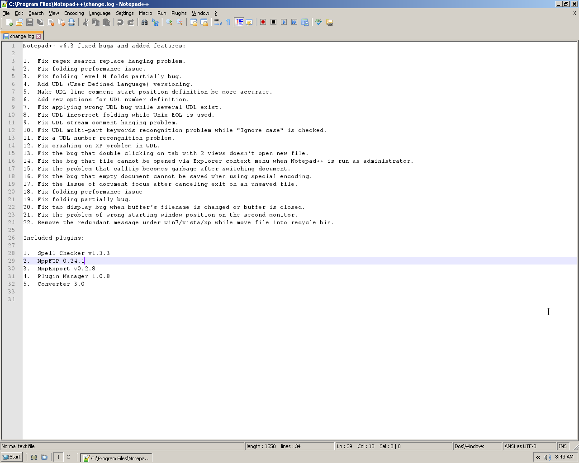579x463 pixels.
Task: Undo last action via toolbar
Action: pos(120,22)
